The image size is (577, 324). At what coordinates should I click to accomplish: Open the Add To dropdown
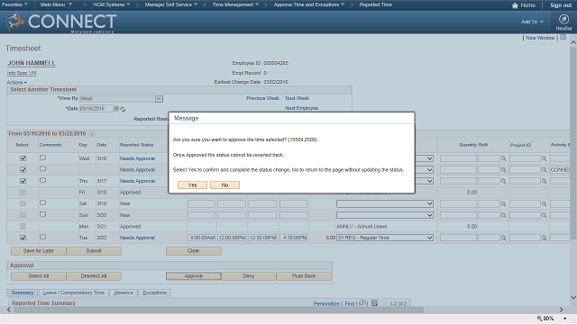coord(532,22)
